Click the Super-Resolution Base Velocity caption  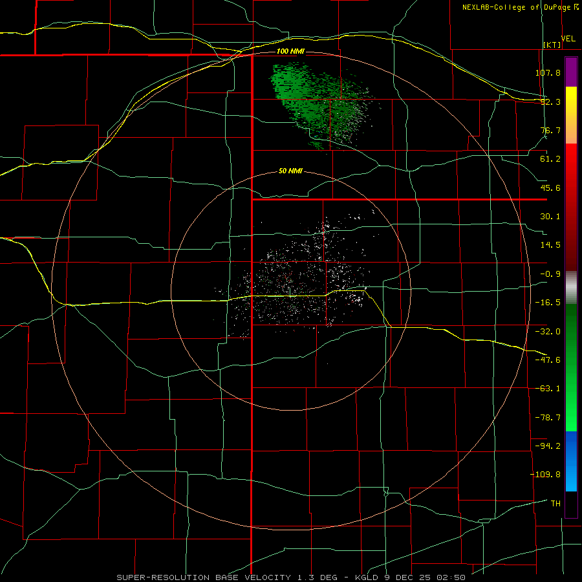tap(291, 577)
